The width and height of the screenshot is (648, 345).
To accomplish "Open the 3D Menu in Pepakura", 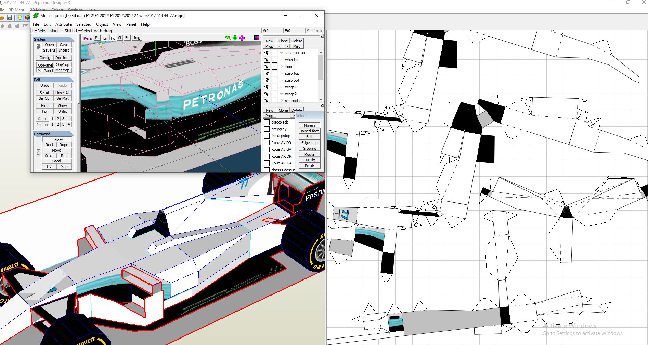I will [x=17, y=10].
